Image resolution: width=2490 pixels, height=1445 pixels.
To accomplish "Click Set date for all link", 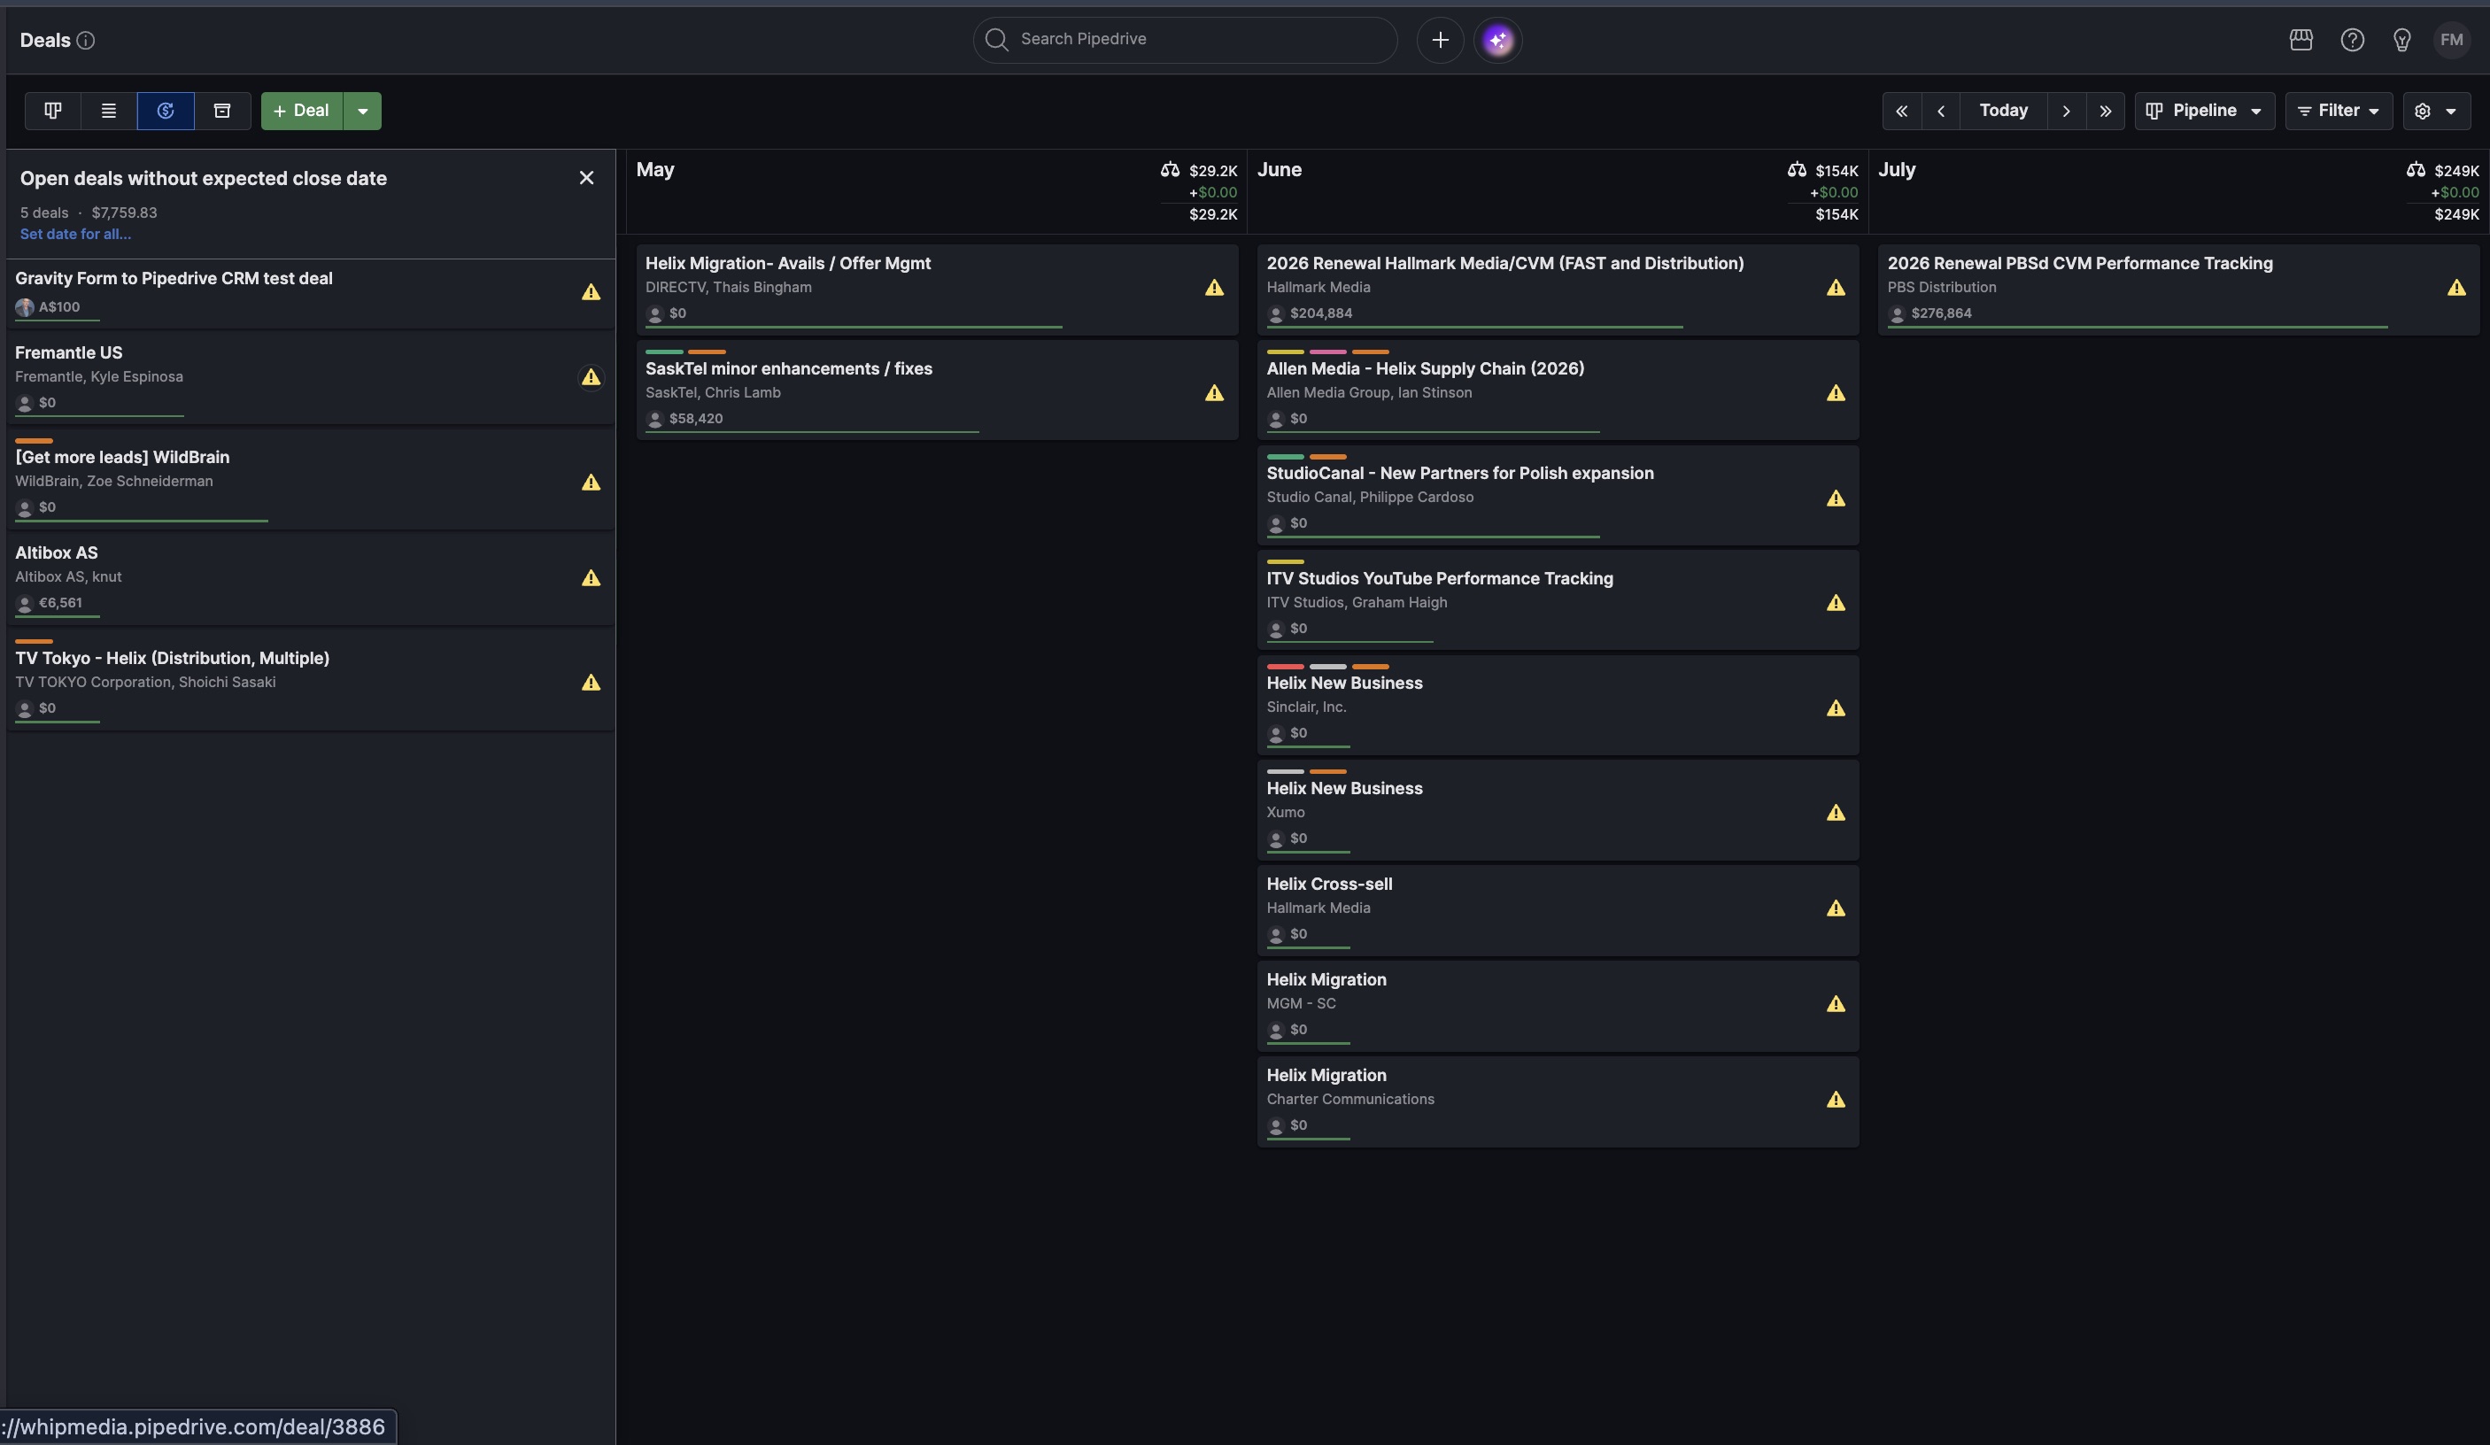I will click(x=75, y=234).
